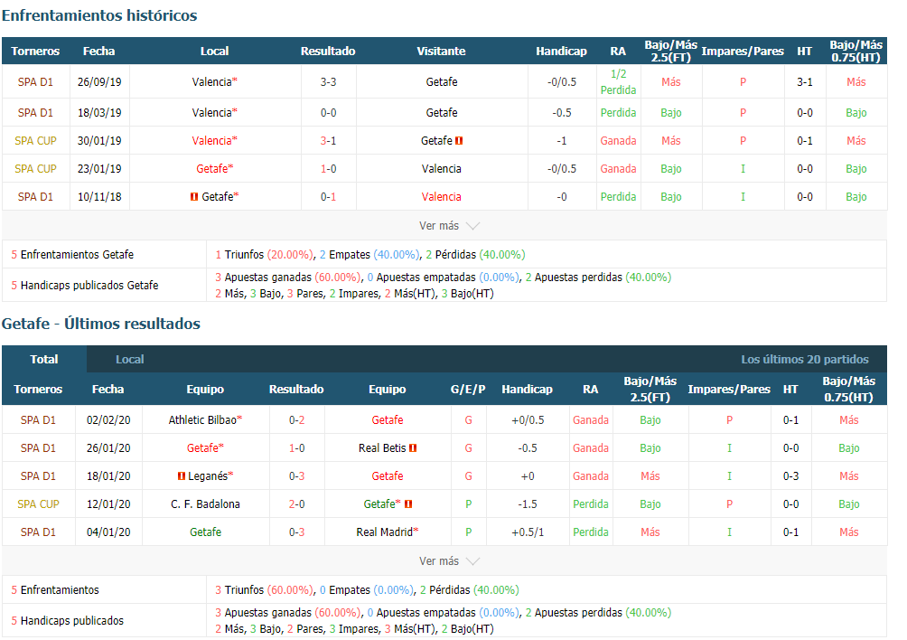Click 5 Enfrentamientos Getafe summary label

coord(72,255)
